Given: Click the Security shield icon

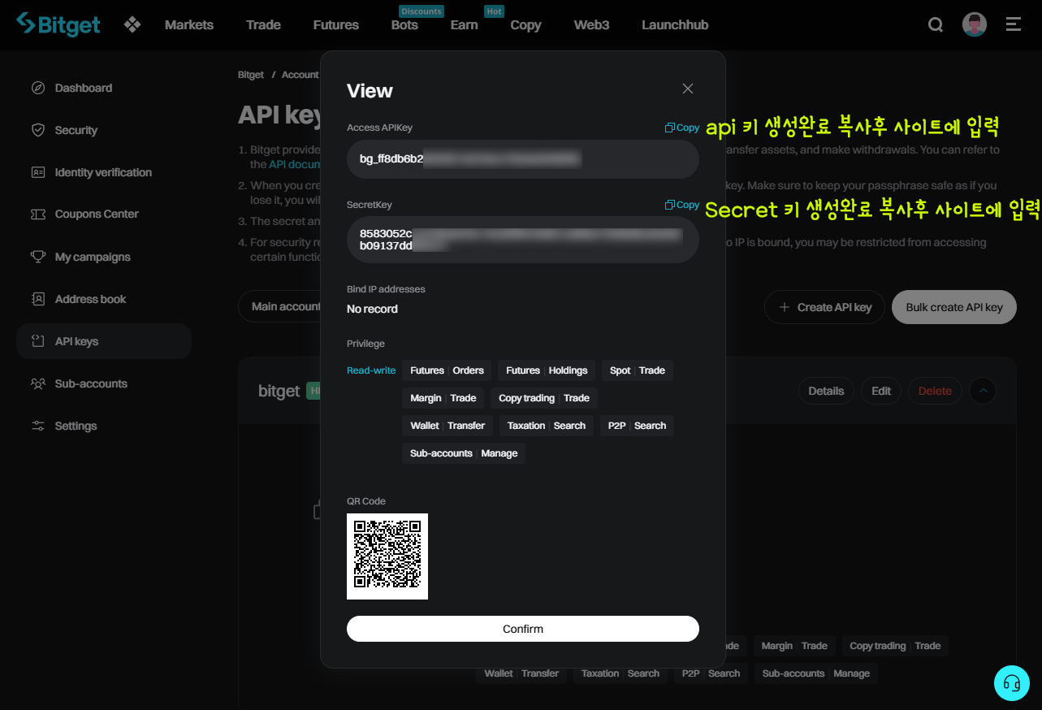Looking at the screenshot, I should [38, 130].
